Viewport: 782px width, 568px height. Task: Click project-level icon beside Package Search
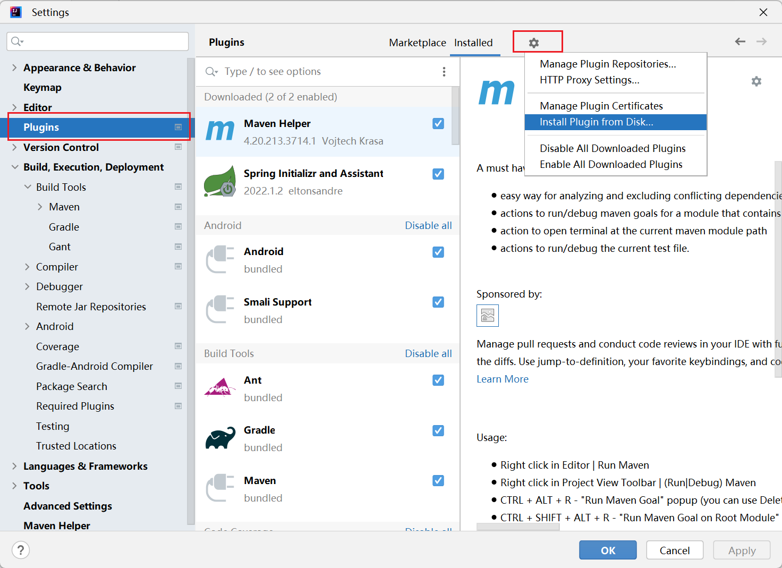[178, 386]
